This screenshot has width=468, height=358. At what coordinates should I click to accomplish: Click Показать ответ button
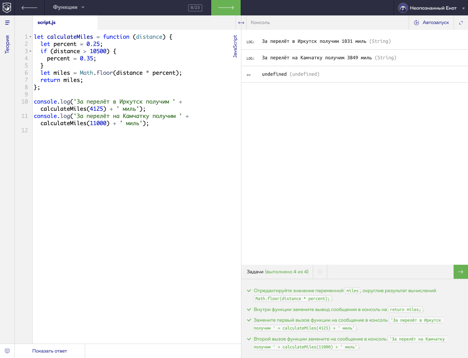[49, 351]
